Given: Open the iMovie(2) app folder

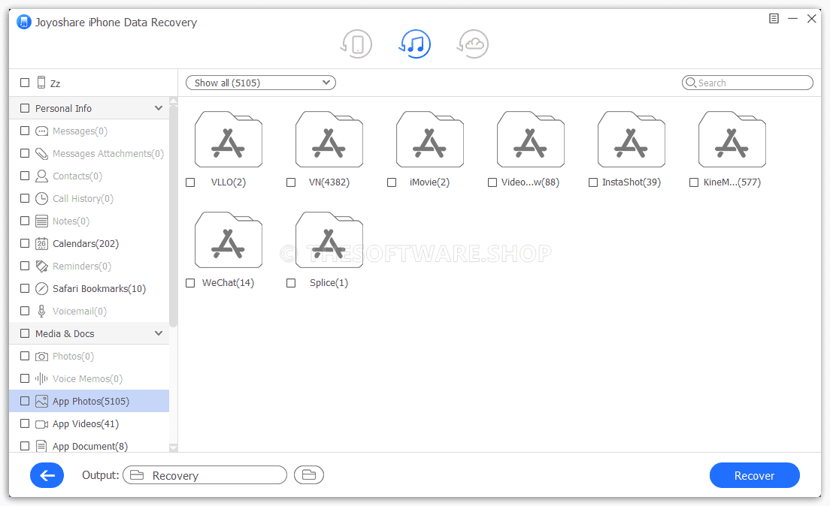Looking at the screenshot, I should [429, 139].
